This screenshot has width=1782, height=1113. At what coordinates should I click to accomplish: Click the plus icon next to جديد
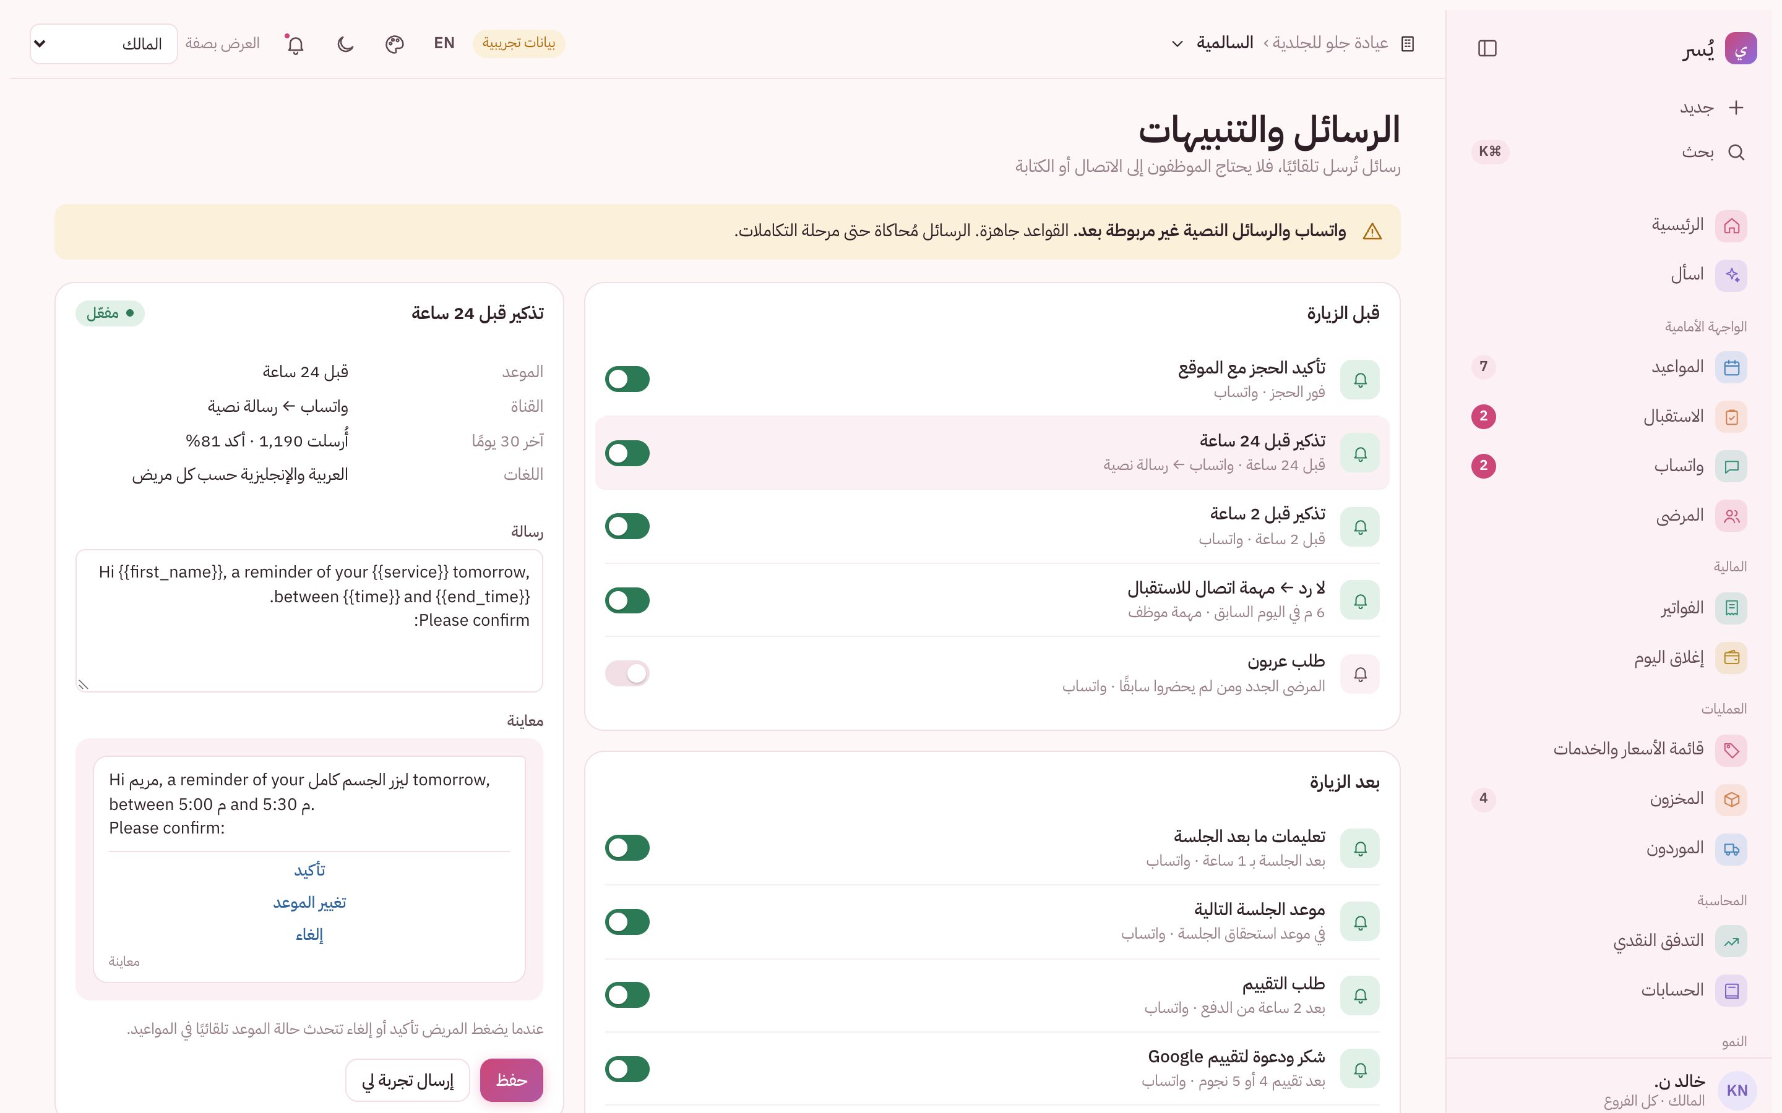click(x=1736, y=108)
